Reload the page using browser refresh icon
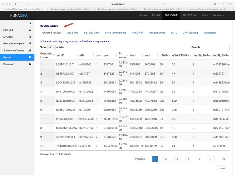The height and width of the screenshot is (176, 235). tap(164, 4)
